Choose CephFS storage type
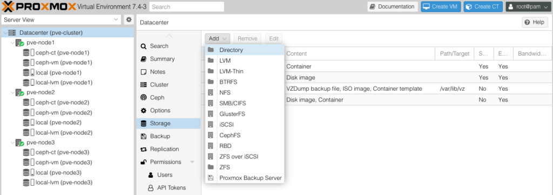Viewport: 553px width, 195px height. 245,135
